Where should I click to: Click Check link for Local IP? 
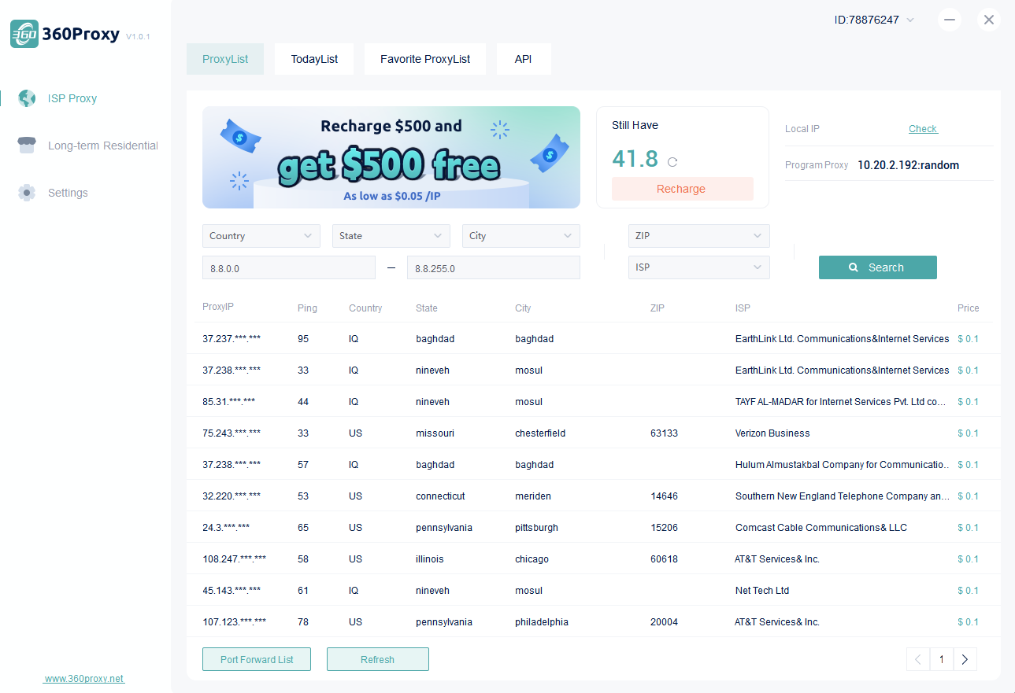click(x=923, y=129)
